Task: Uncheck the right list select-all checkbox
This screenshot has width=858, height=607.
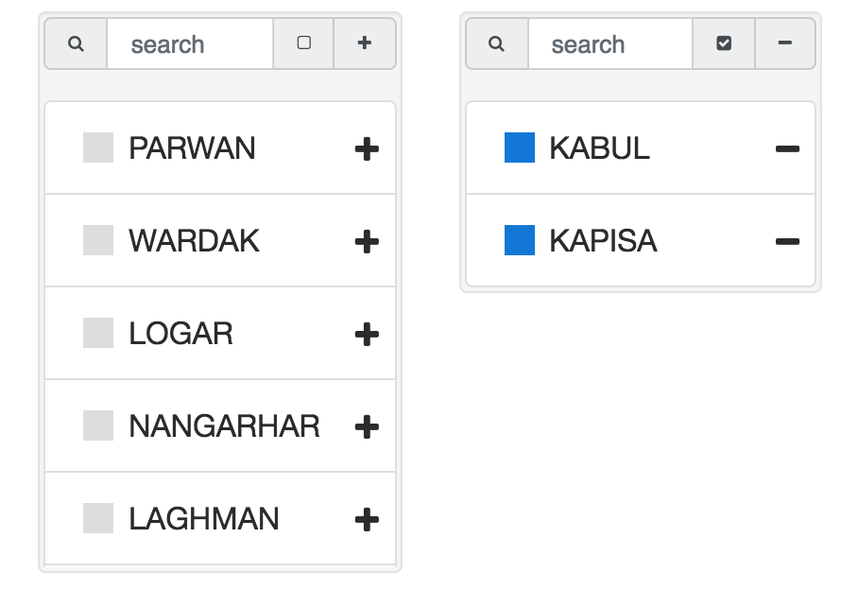Action: [724, 43]
